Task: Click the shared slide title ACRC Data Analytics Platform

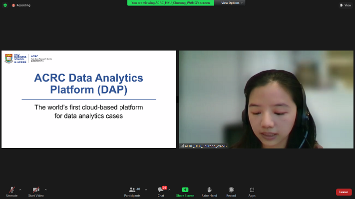Action: pyautogui.click(x=88, y=84)
